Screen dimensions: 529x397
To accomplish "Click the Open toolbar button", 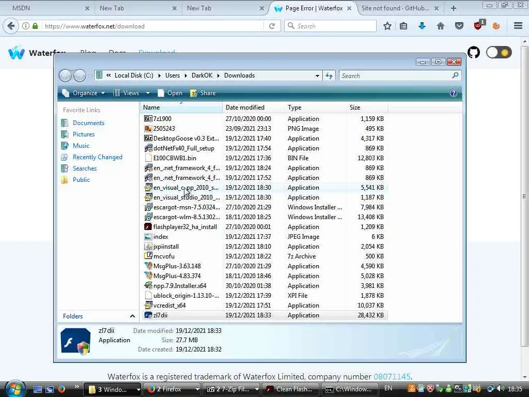I will 170,93.
